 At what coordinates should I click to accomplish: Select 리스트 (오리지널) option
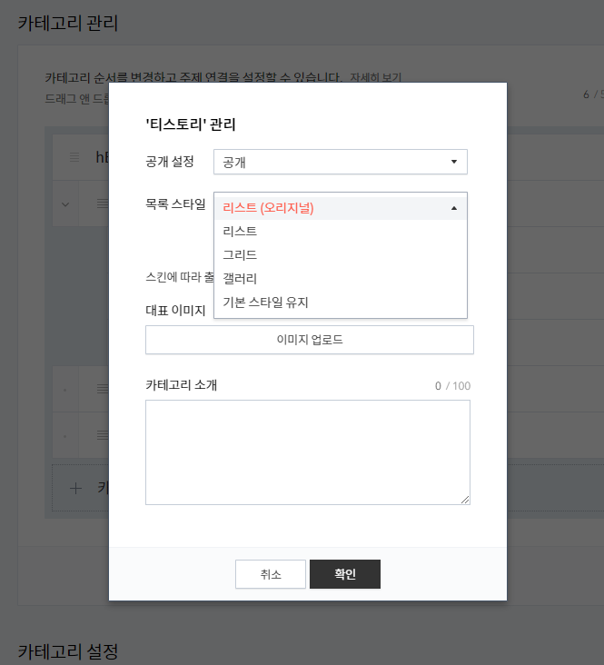click(341, 208)
